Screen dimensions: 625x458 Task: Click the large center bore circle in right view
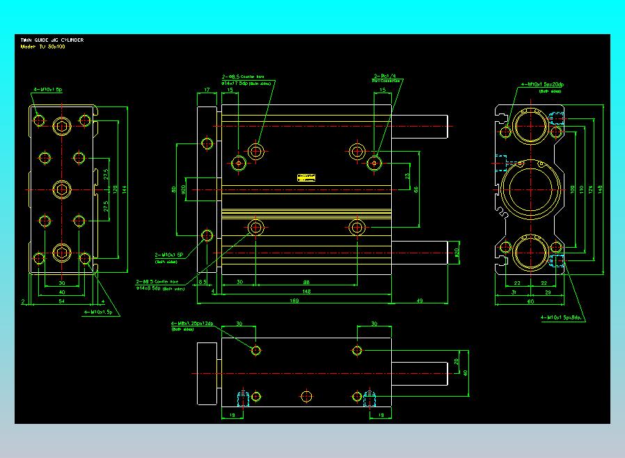(x=530, y=190)
